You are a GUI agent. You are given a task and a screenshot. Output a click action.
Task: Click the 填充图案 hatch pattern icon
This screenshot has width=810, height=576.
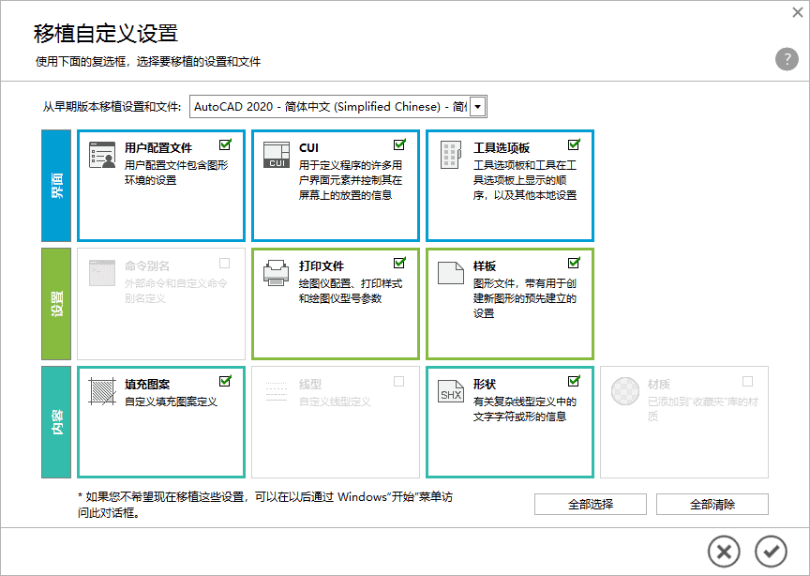coord(102,391)
